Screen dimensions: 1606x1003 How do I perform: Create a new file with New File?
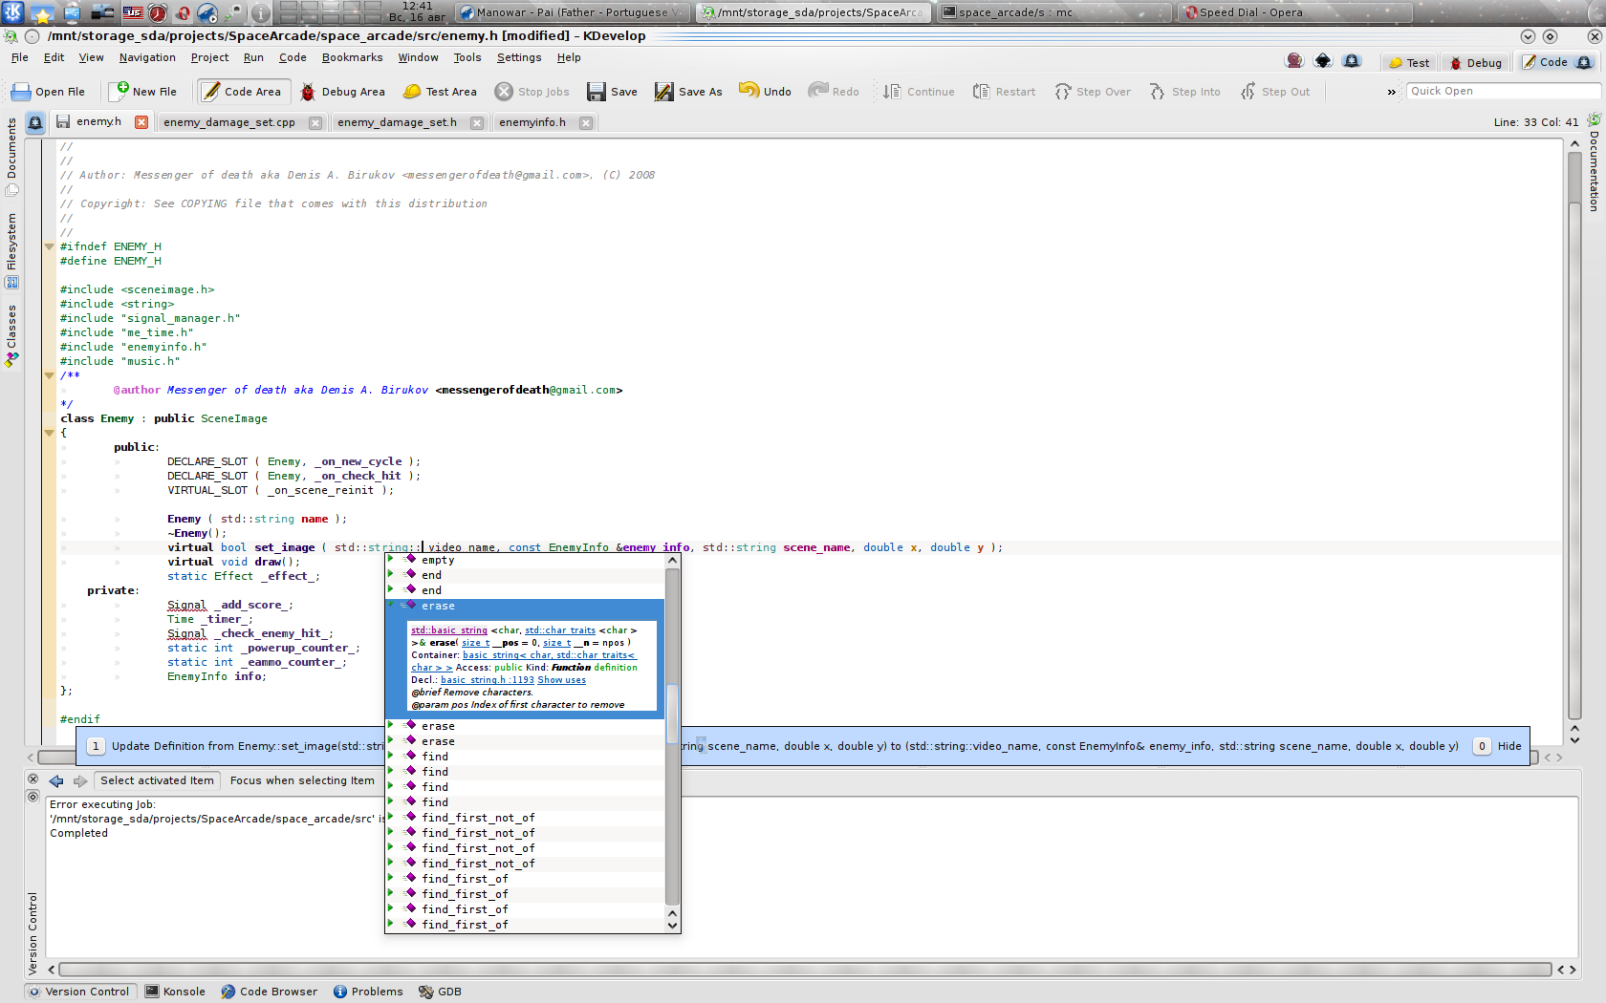pyautogui.click(x=143, y=92)
